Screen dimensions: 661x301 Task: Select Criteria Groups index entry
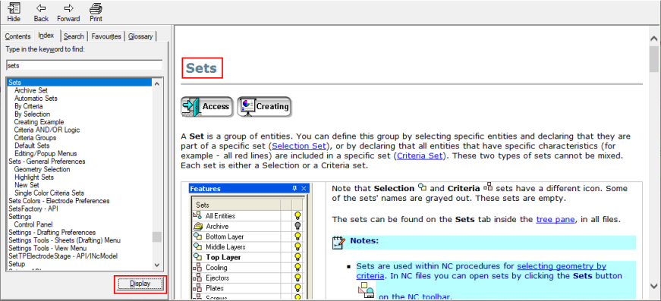(x=35, y=138)
